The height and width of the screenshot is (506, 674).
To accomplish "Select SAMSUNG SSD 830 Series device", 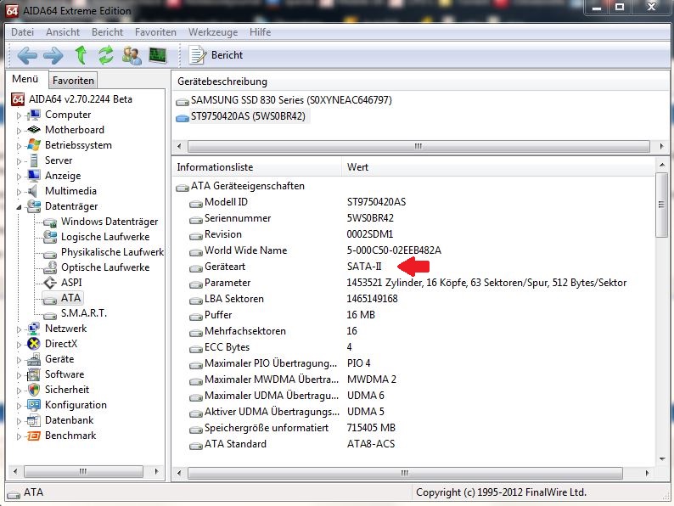I will pos(291,100).
